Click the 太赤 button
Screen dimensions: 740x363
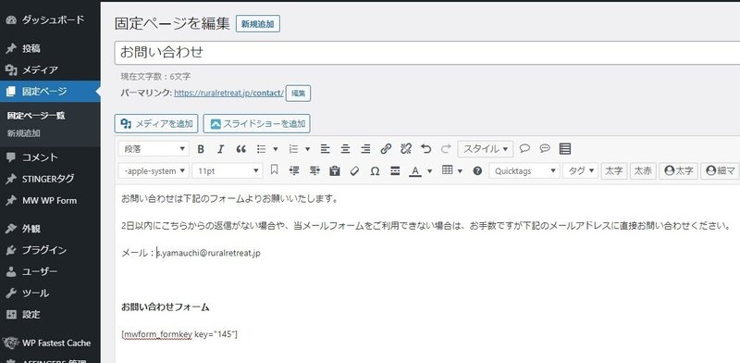[x=643, y=171]
